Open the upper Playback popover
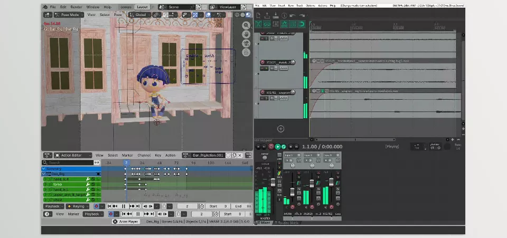The image size is (507, 238). tap(54, 206)
